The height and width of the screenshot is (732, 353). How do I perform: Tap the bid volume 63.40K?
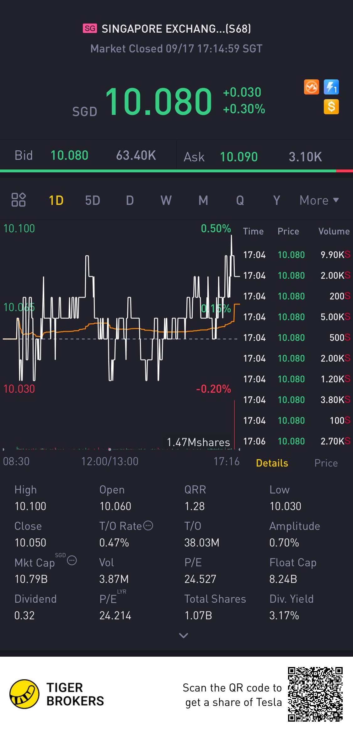click(x=136, y=155)
